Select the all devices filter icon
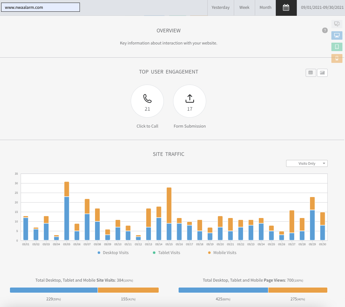 click(x=337, y=24)
